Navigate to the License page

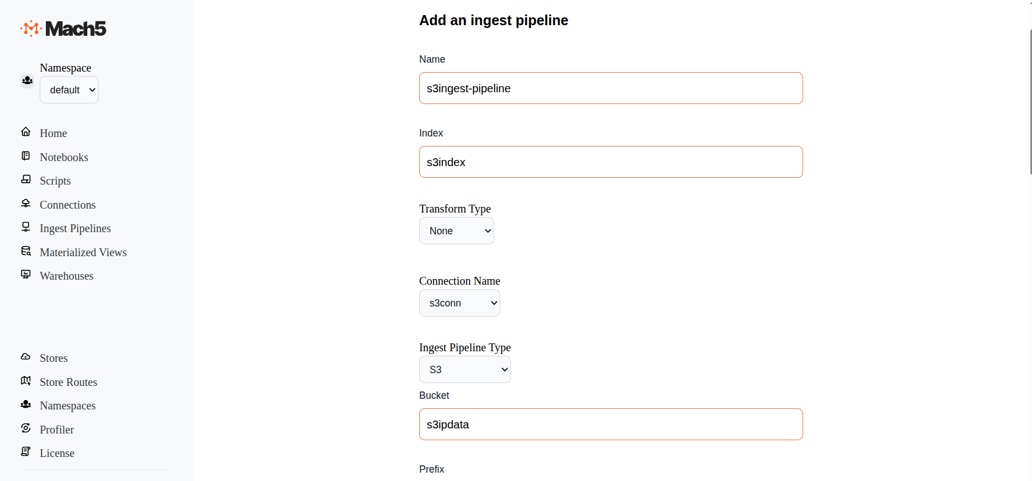(x=57, y=453)
